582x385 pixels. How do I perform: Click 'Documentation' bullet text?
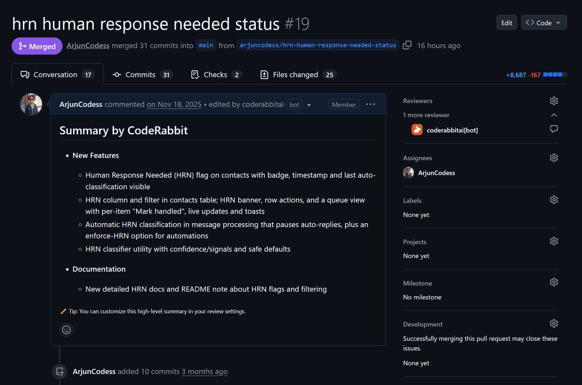pyautogui.click(x=99, y=269)
